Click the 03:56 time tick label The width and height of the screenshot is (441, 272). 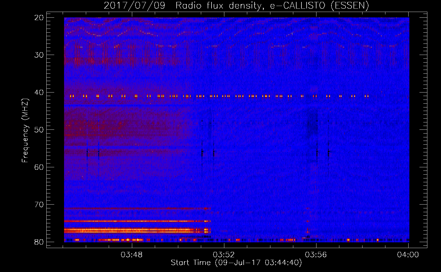coord(316,255)
